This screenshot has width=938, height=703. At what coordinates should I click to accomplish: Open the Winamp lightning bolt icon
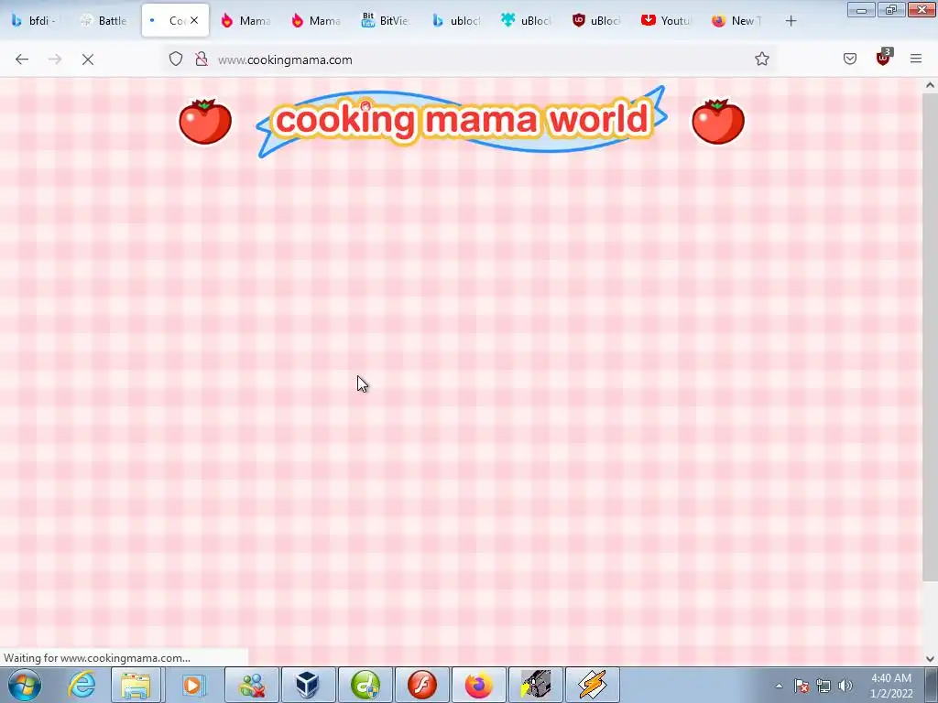[x=593, y=685]
